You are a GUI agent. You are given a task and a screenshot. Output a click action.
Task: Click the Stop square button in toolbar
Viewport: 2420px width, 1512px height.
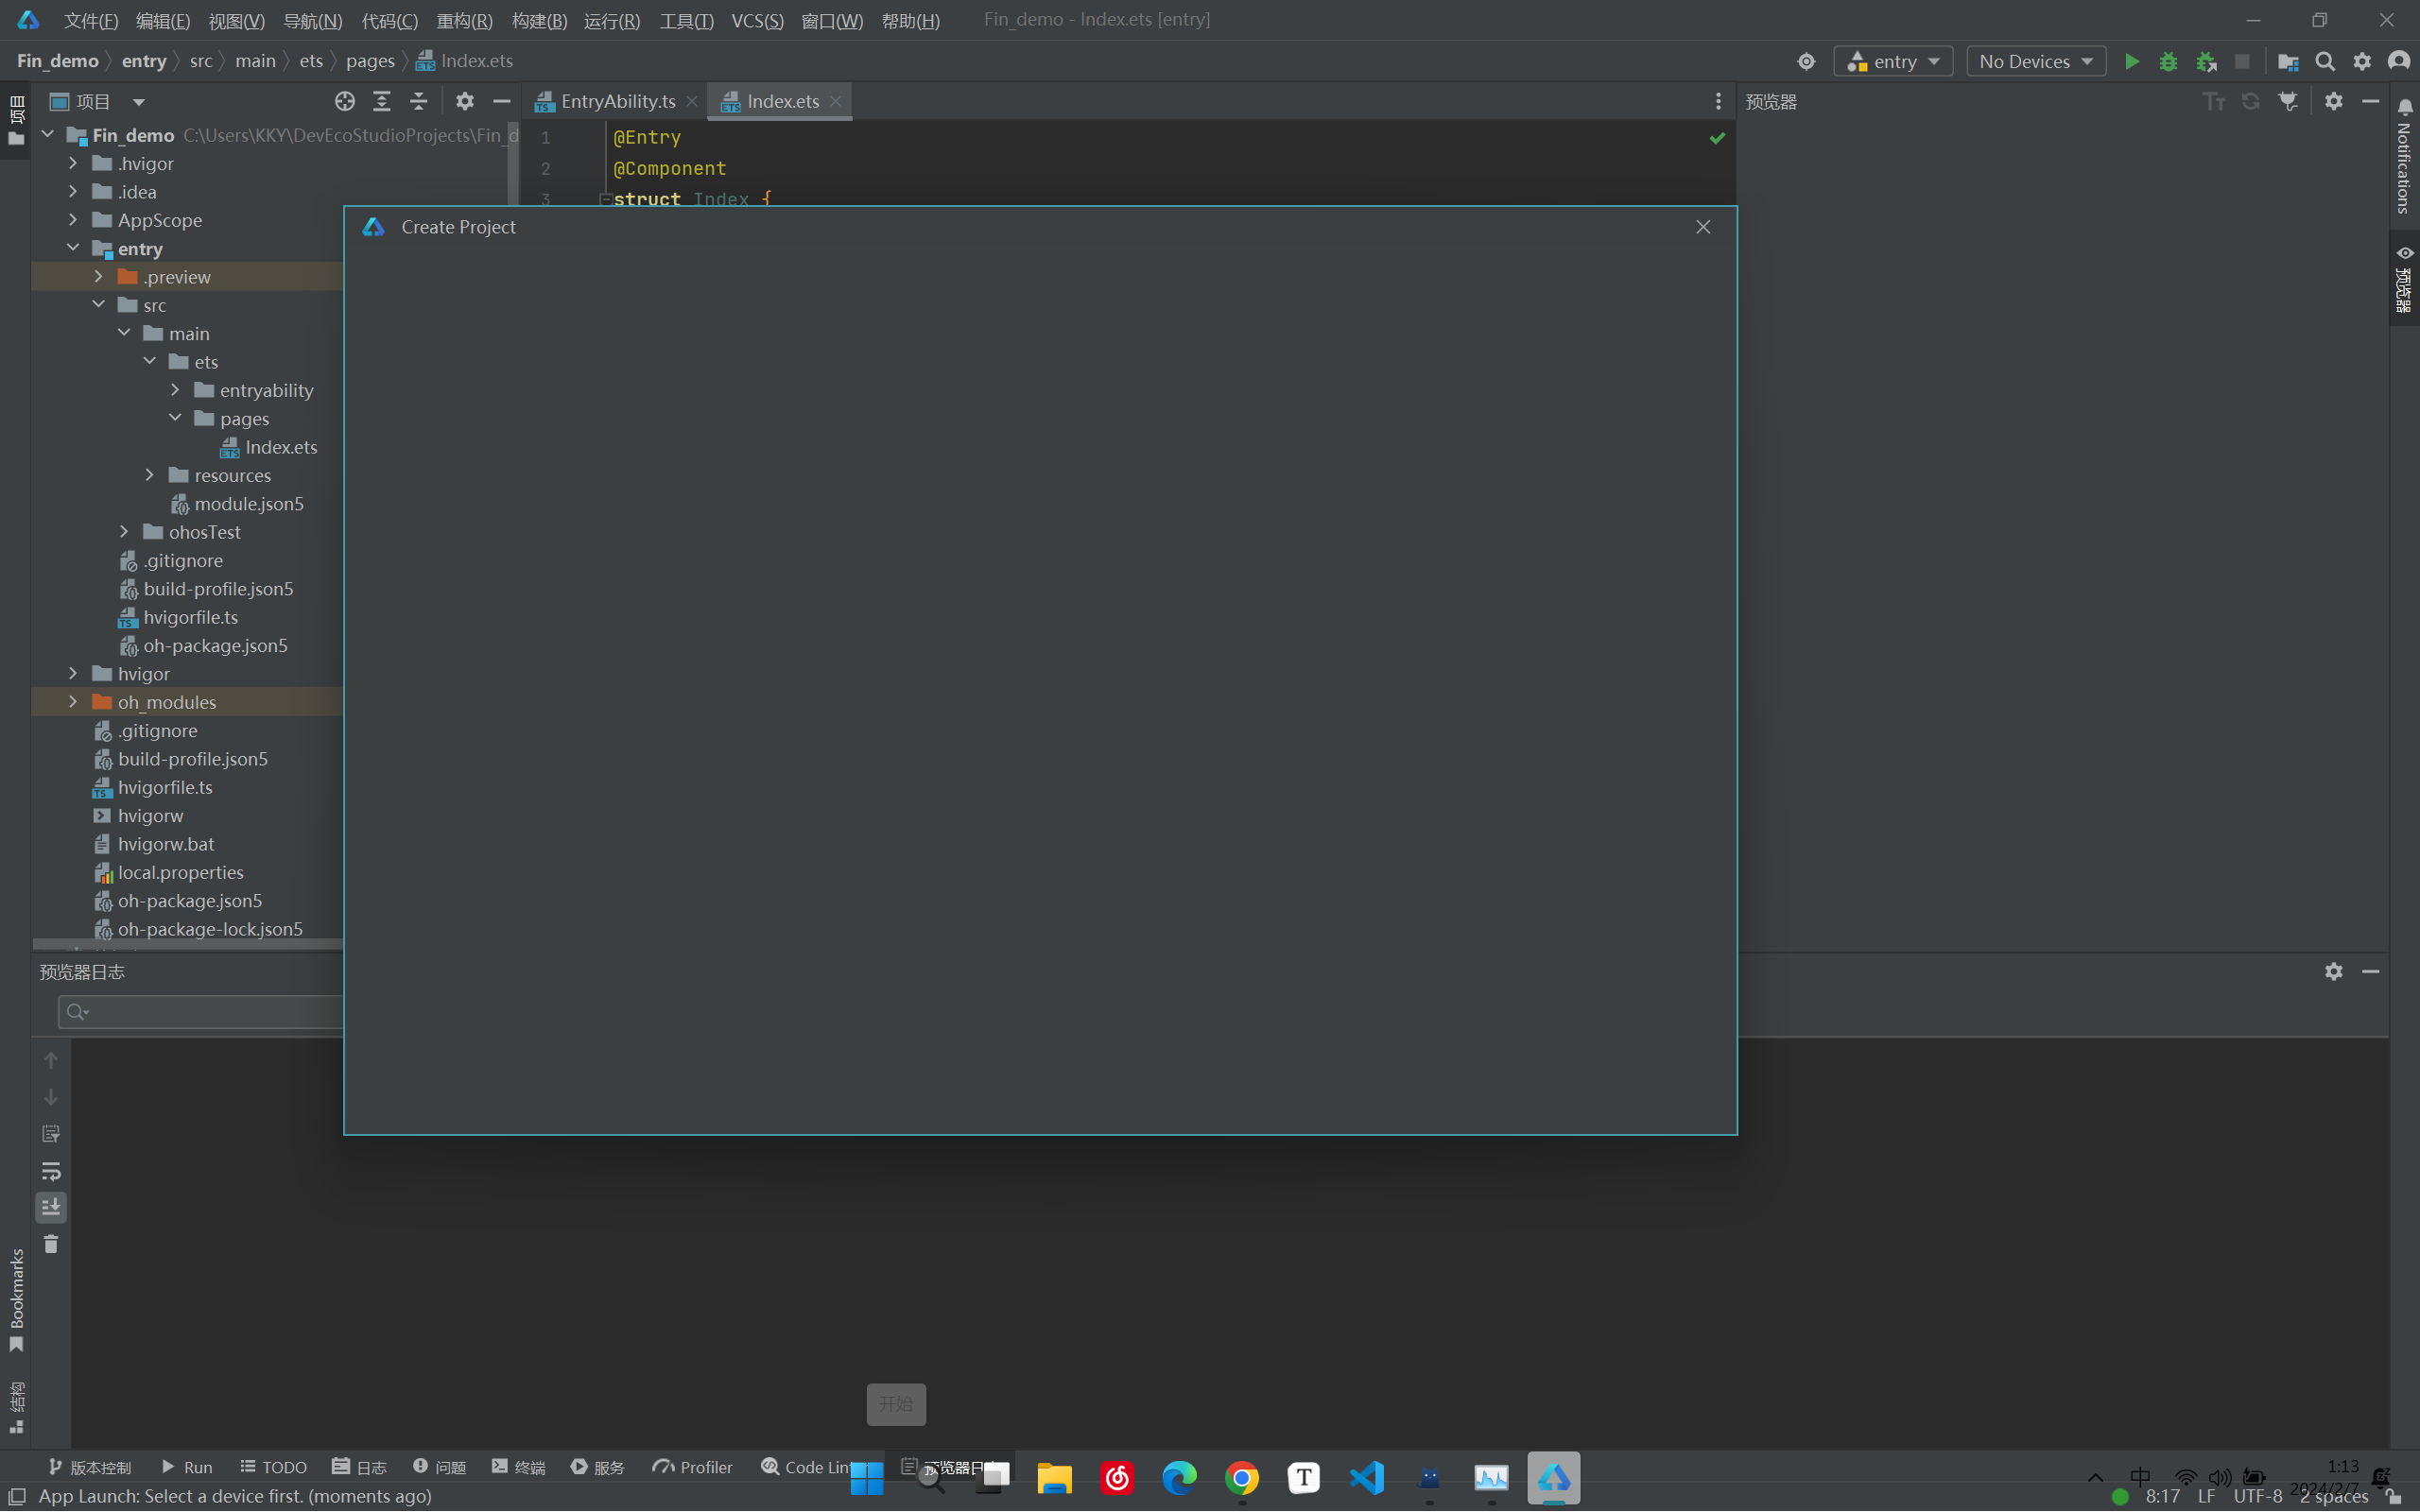[2242, 61]
